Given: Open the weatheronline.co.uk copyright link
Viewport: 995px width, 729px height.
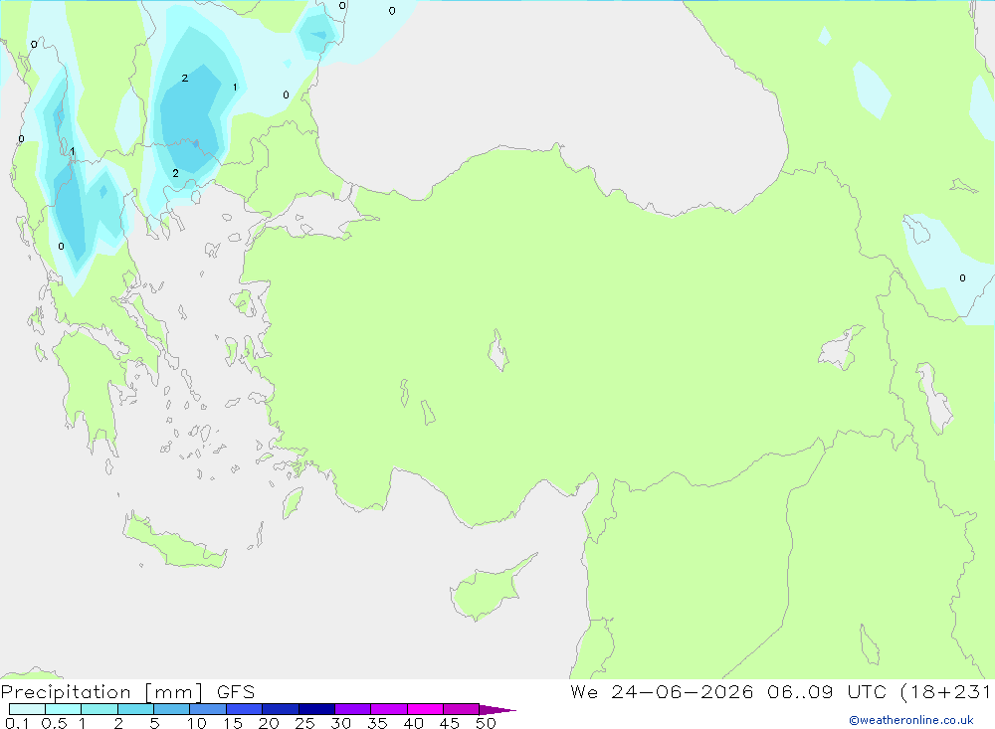Looking at the screenshot, I should 911,720.
